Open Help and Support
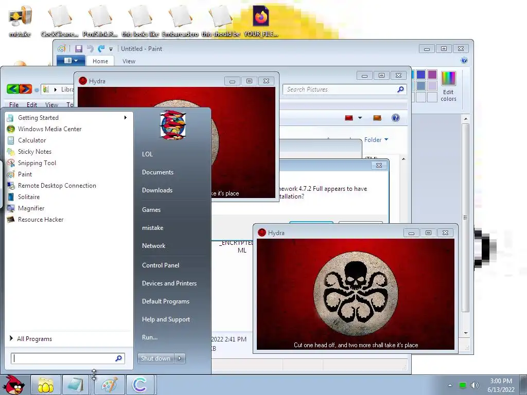Image resolution: width=527 pixels, height=395 pixels. (166, 319)
